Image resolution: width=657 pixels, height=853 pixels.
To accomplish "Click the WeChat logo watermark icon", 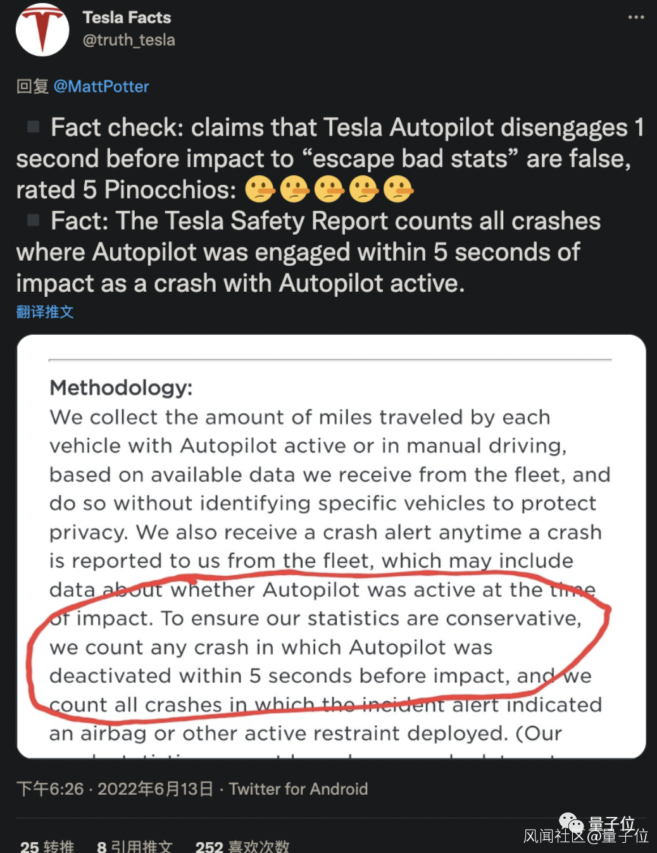I will tap(571, 823).
